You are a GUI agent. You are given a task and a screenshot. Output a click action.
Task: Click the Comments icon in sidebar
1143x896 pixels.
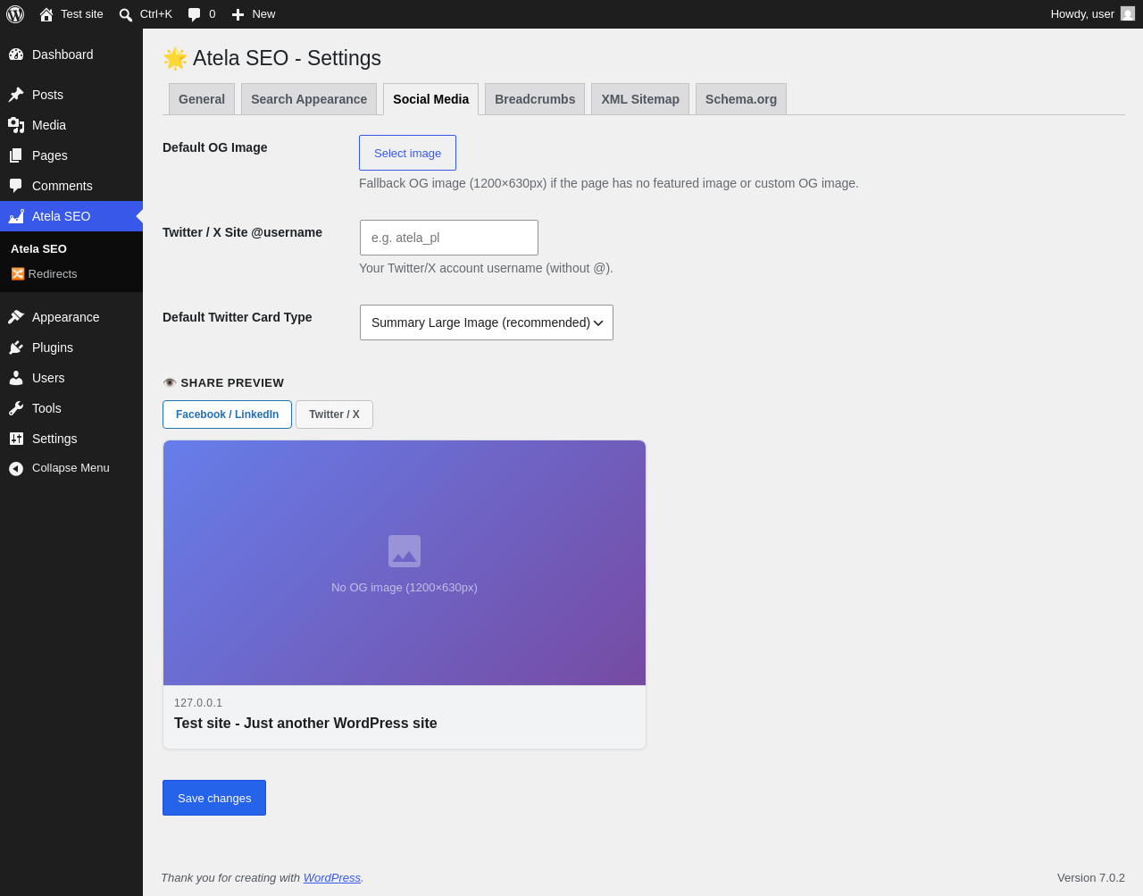coord(16,186)
